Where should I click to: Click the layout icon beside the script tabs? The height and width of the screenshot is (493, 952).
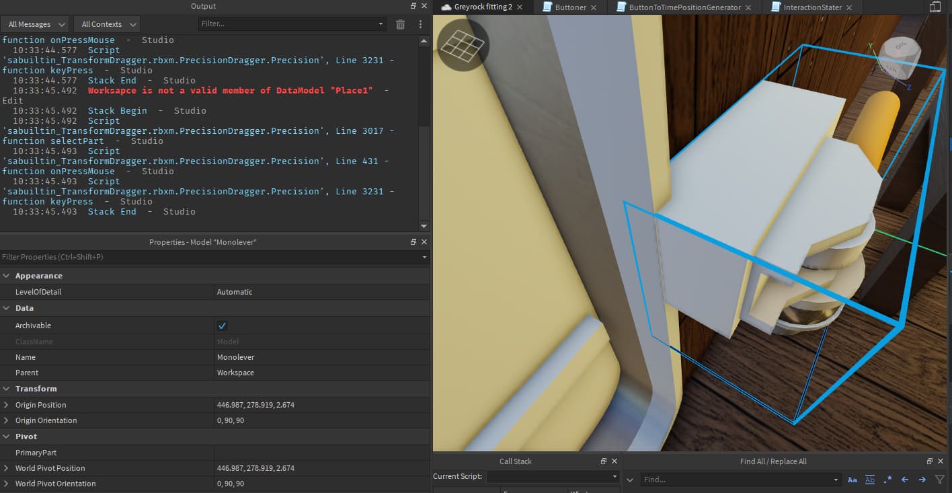[935, 7]
